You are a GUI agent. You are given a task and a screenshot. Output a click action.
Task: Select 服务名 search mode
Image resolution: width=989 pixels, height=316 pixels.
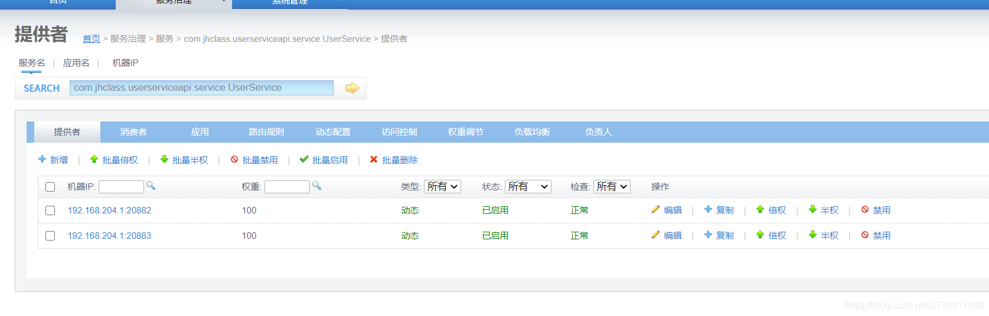pos(32,62)
